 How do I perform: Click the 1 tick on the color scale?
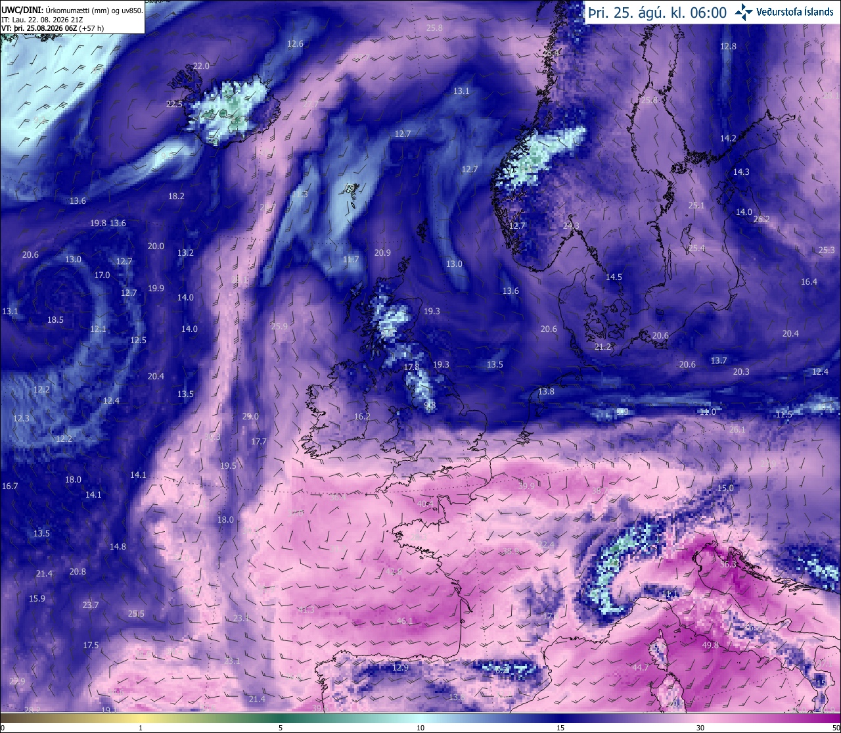click(x=141, y=728)
